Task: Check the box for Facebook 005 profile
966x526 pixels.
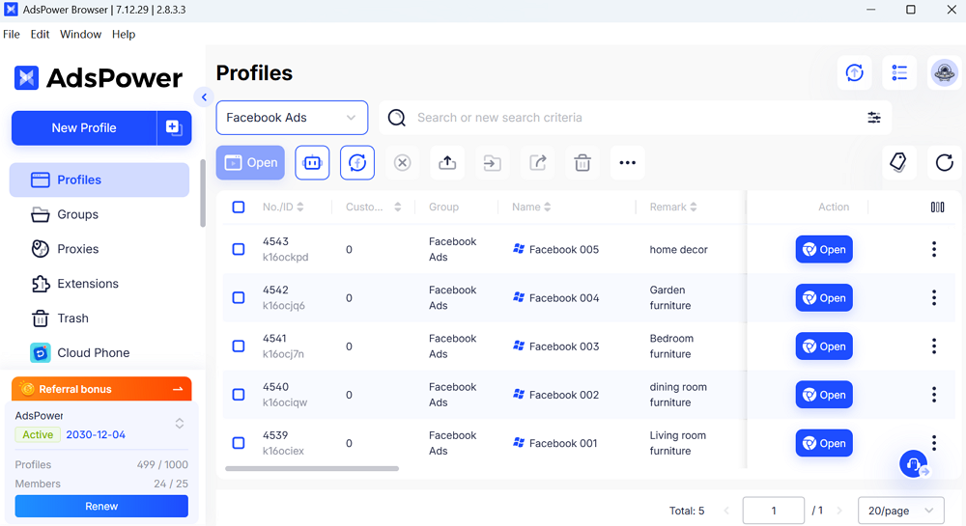Action: [239, 249]
